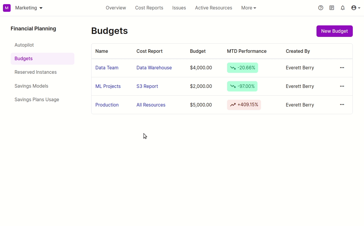Go to the Cost Reports tab
Image resolution: width=364 pixels, height=226 pixels.
tap(149, 8)
